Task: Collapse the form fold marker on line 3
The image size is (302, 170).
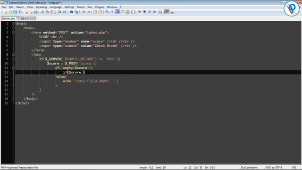Action: 14,33
